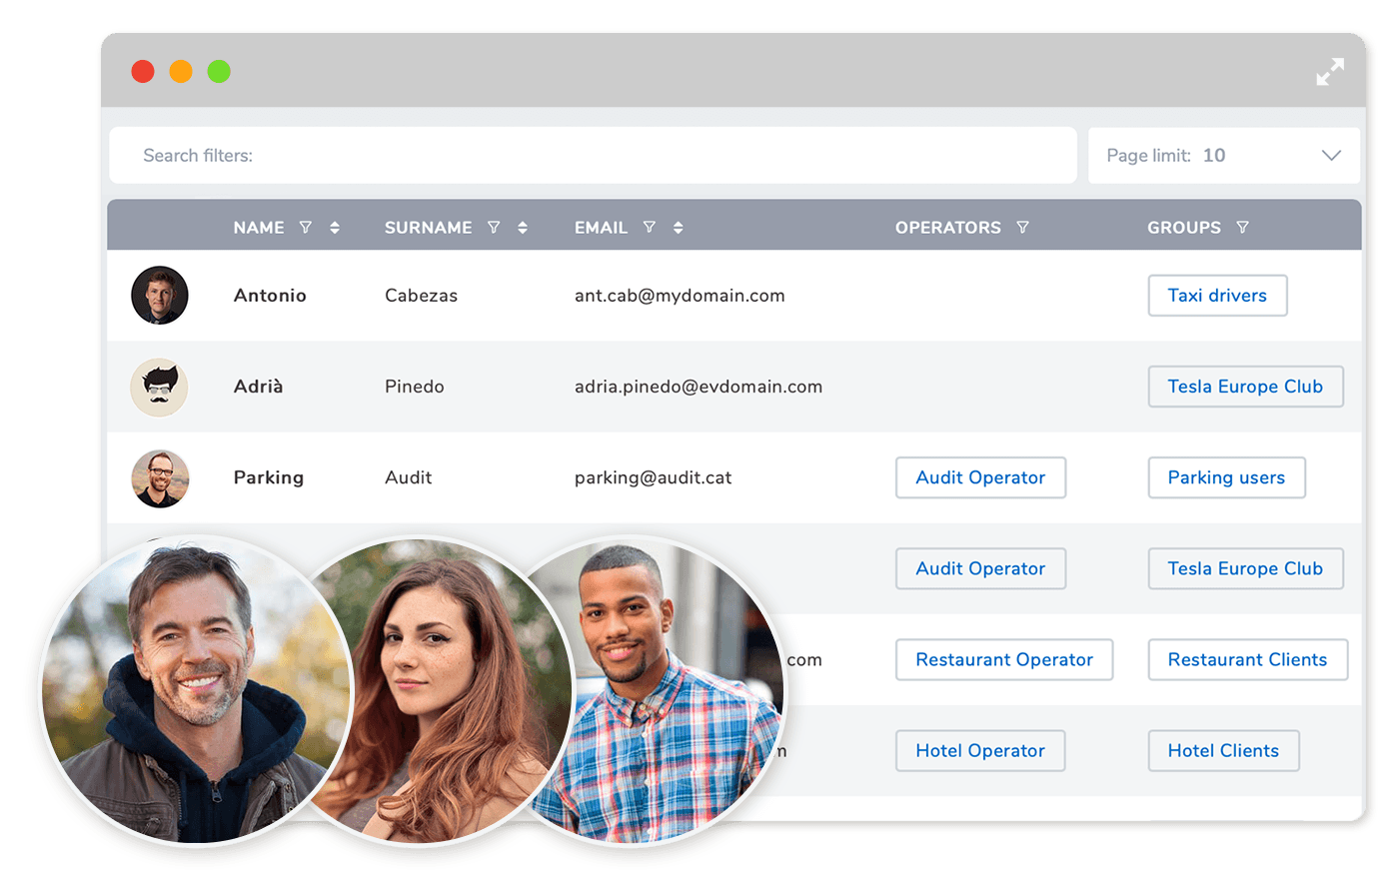Click the Restaurant Clients group button

pos(1247,660)
